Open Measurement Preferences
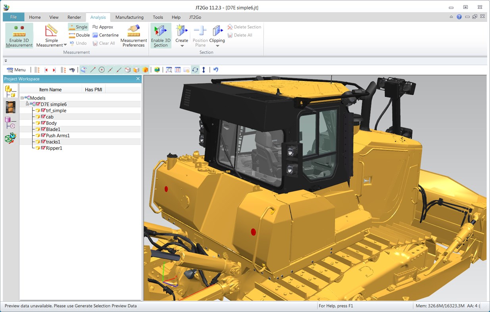The width and height of the screenshot is (490, 312). click(x=133, y=36)
